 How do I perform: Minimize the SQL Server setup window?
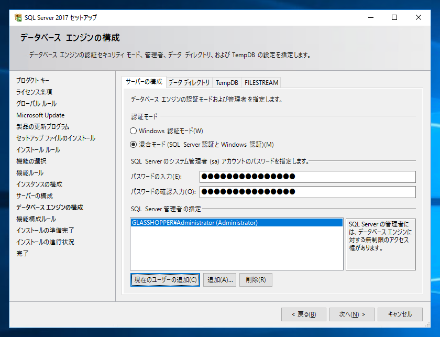371,17
